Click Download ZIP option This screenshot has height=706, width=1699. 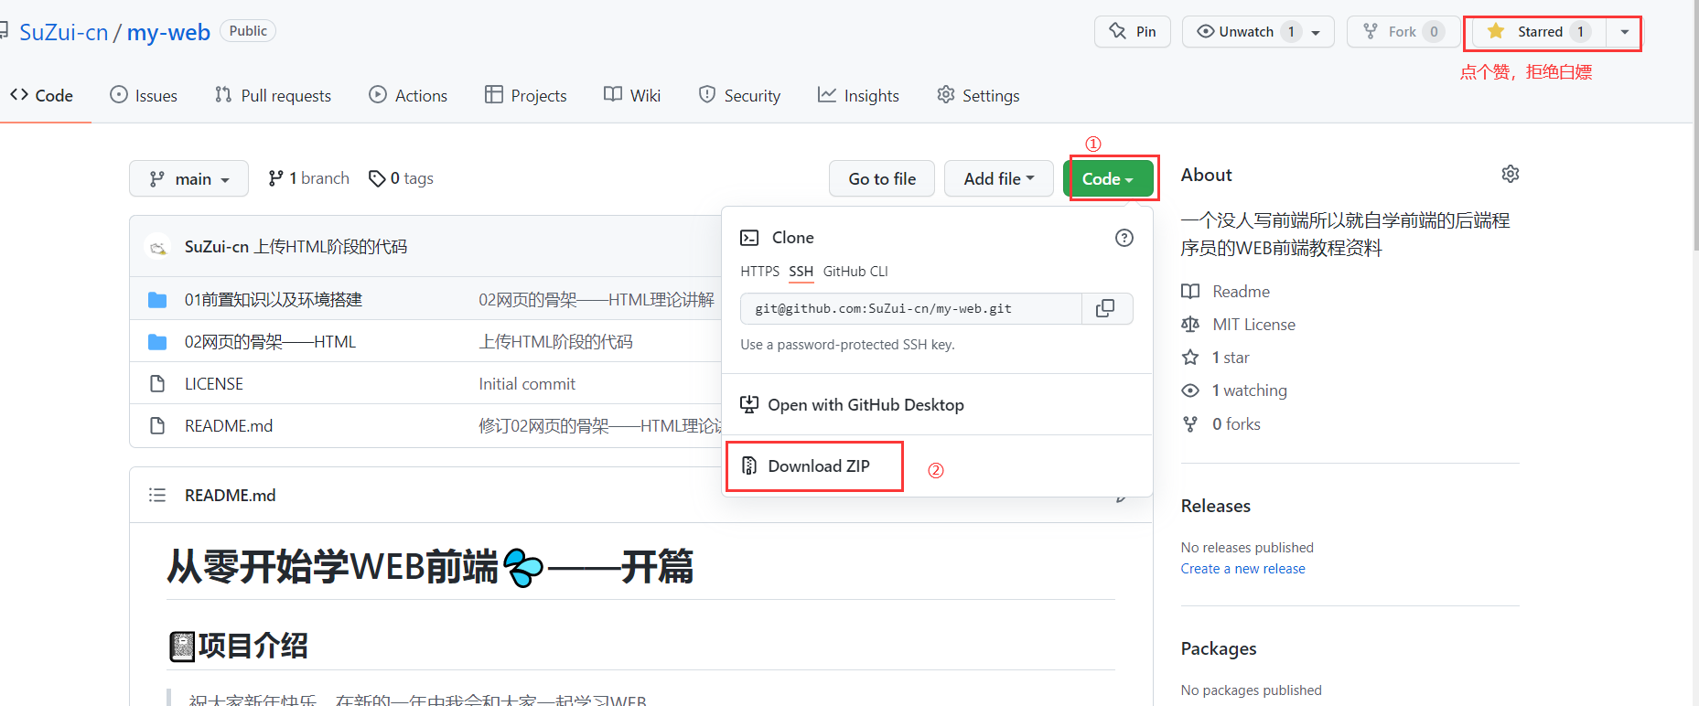(x=805, y=465)
